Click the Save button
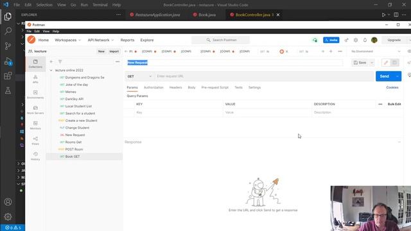 pyautogui.click(x=360, y=63)
